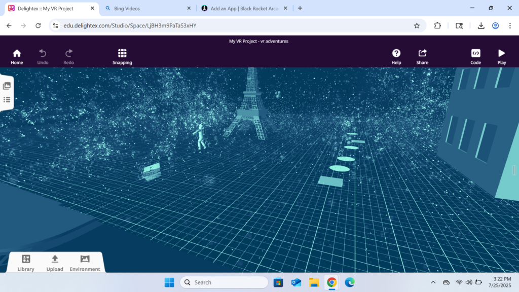Open browser extensions menu

click(437, 25)
